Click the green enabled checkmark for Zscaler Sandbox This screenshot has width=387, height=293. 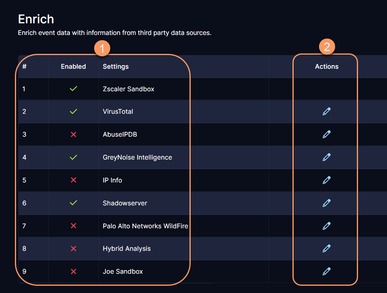click(x=73, y=89)
